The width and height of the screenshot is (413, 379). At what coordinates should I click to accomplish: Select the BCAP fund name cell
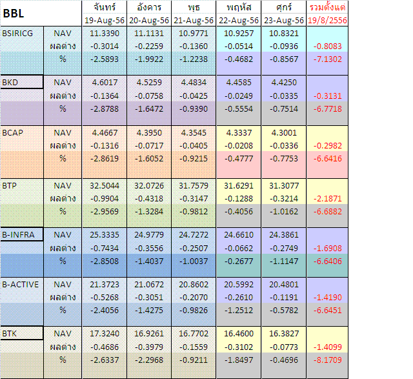click(22, 132)
